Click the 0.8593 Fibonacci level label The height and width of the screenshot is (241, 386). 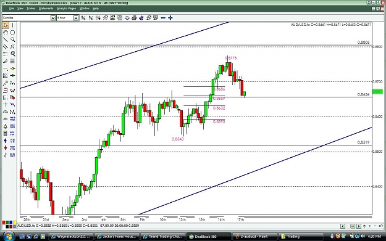point(219,121)
